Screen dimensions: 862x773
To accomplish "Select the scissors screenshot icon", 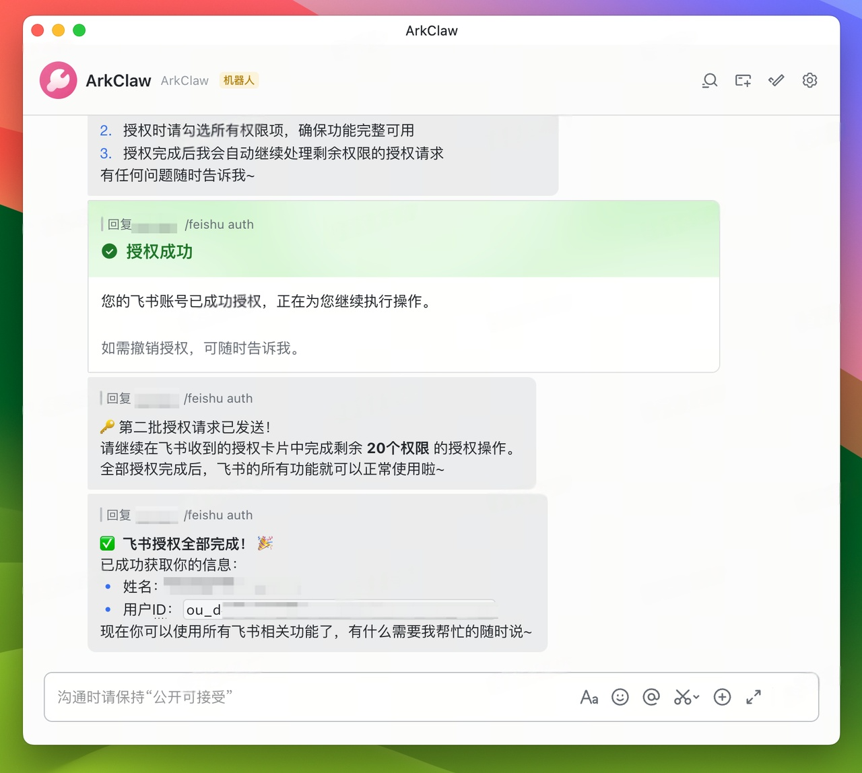I will (682, 698).
